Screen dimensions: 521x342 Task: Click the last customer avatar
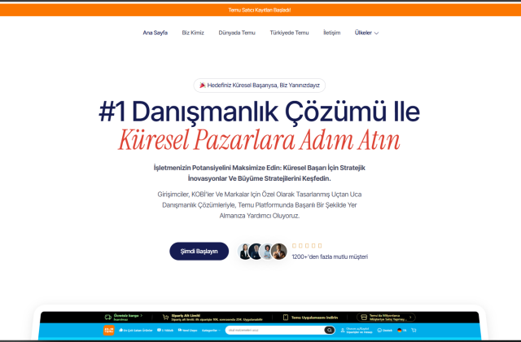279,251
